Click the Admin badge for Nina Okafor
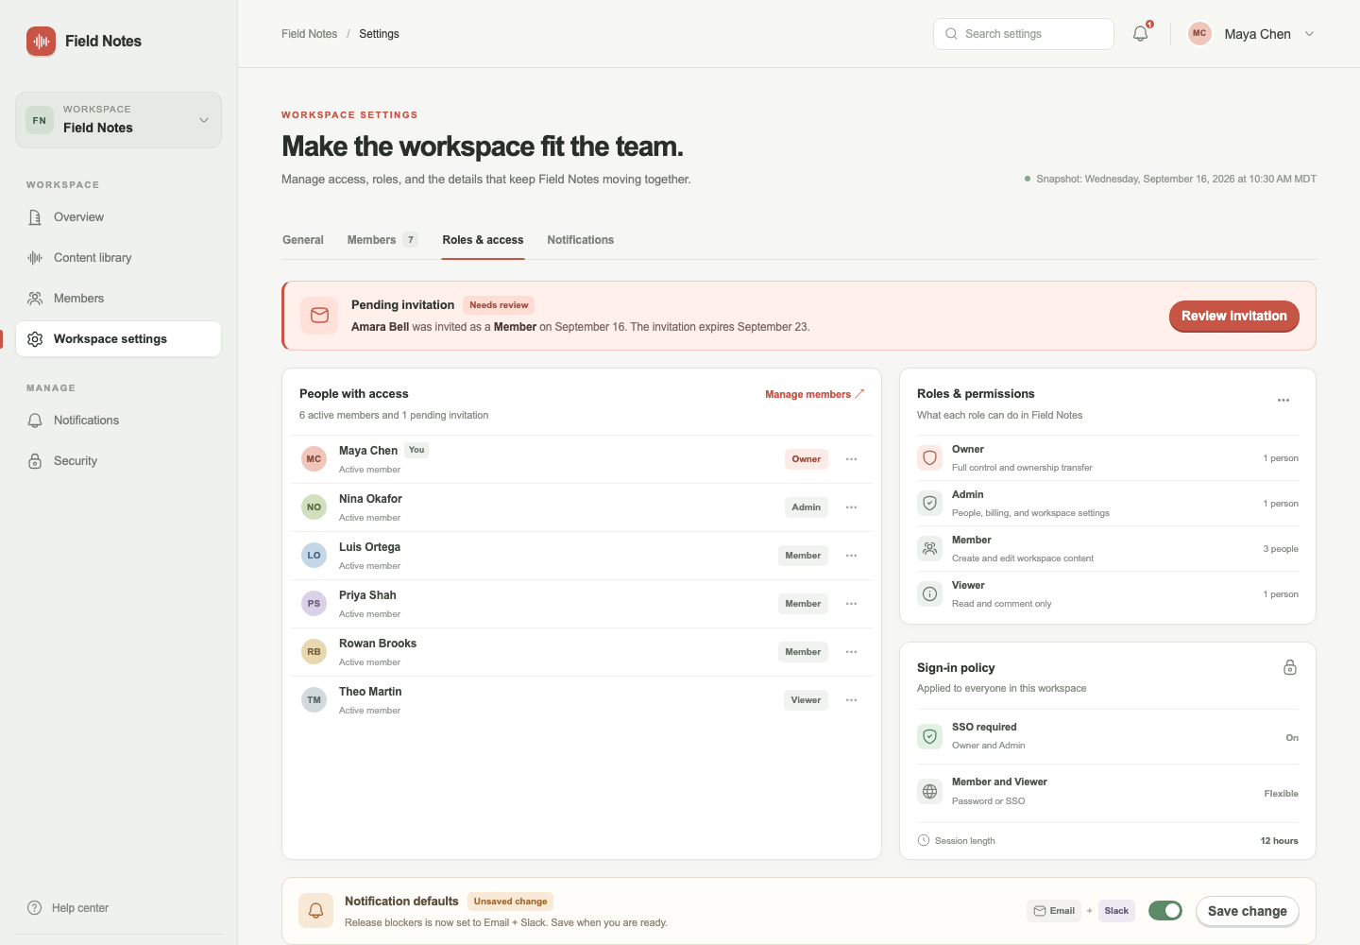 coord(807,507)
